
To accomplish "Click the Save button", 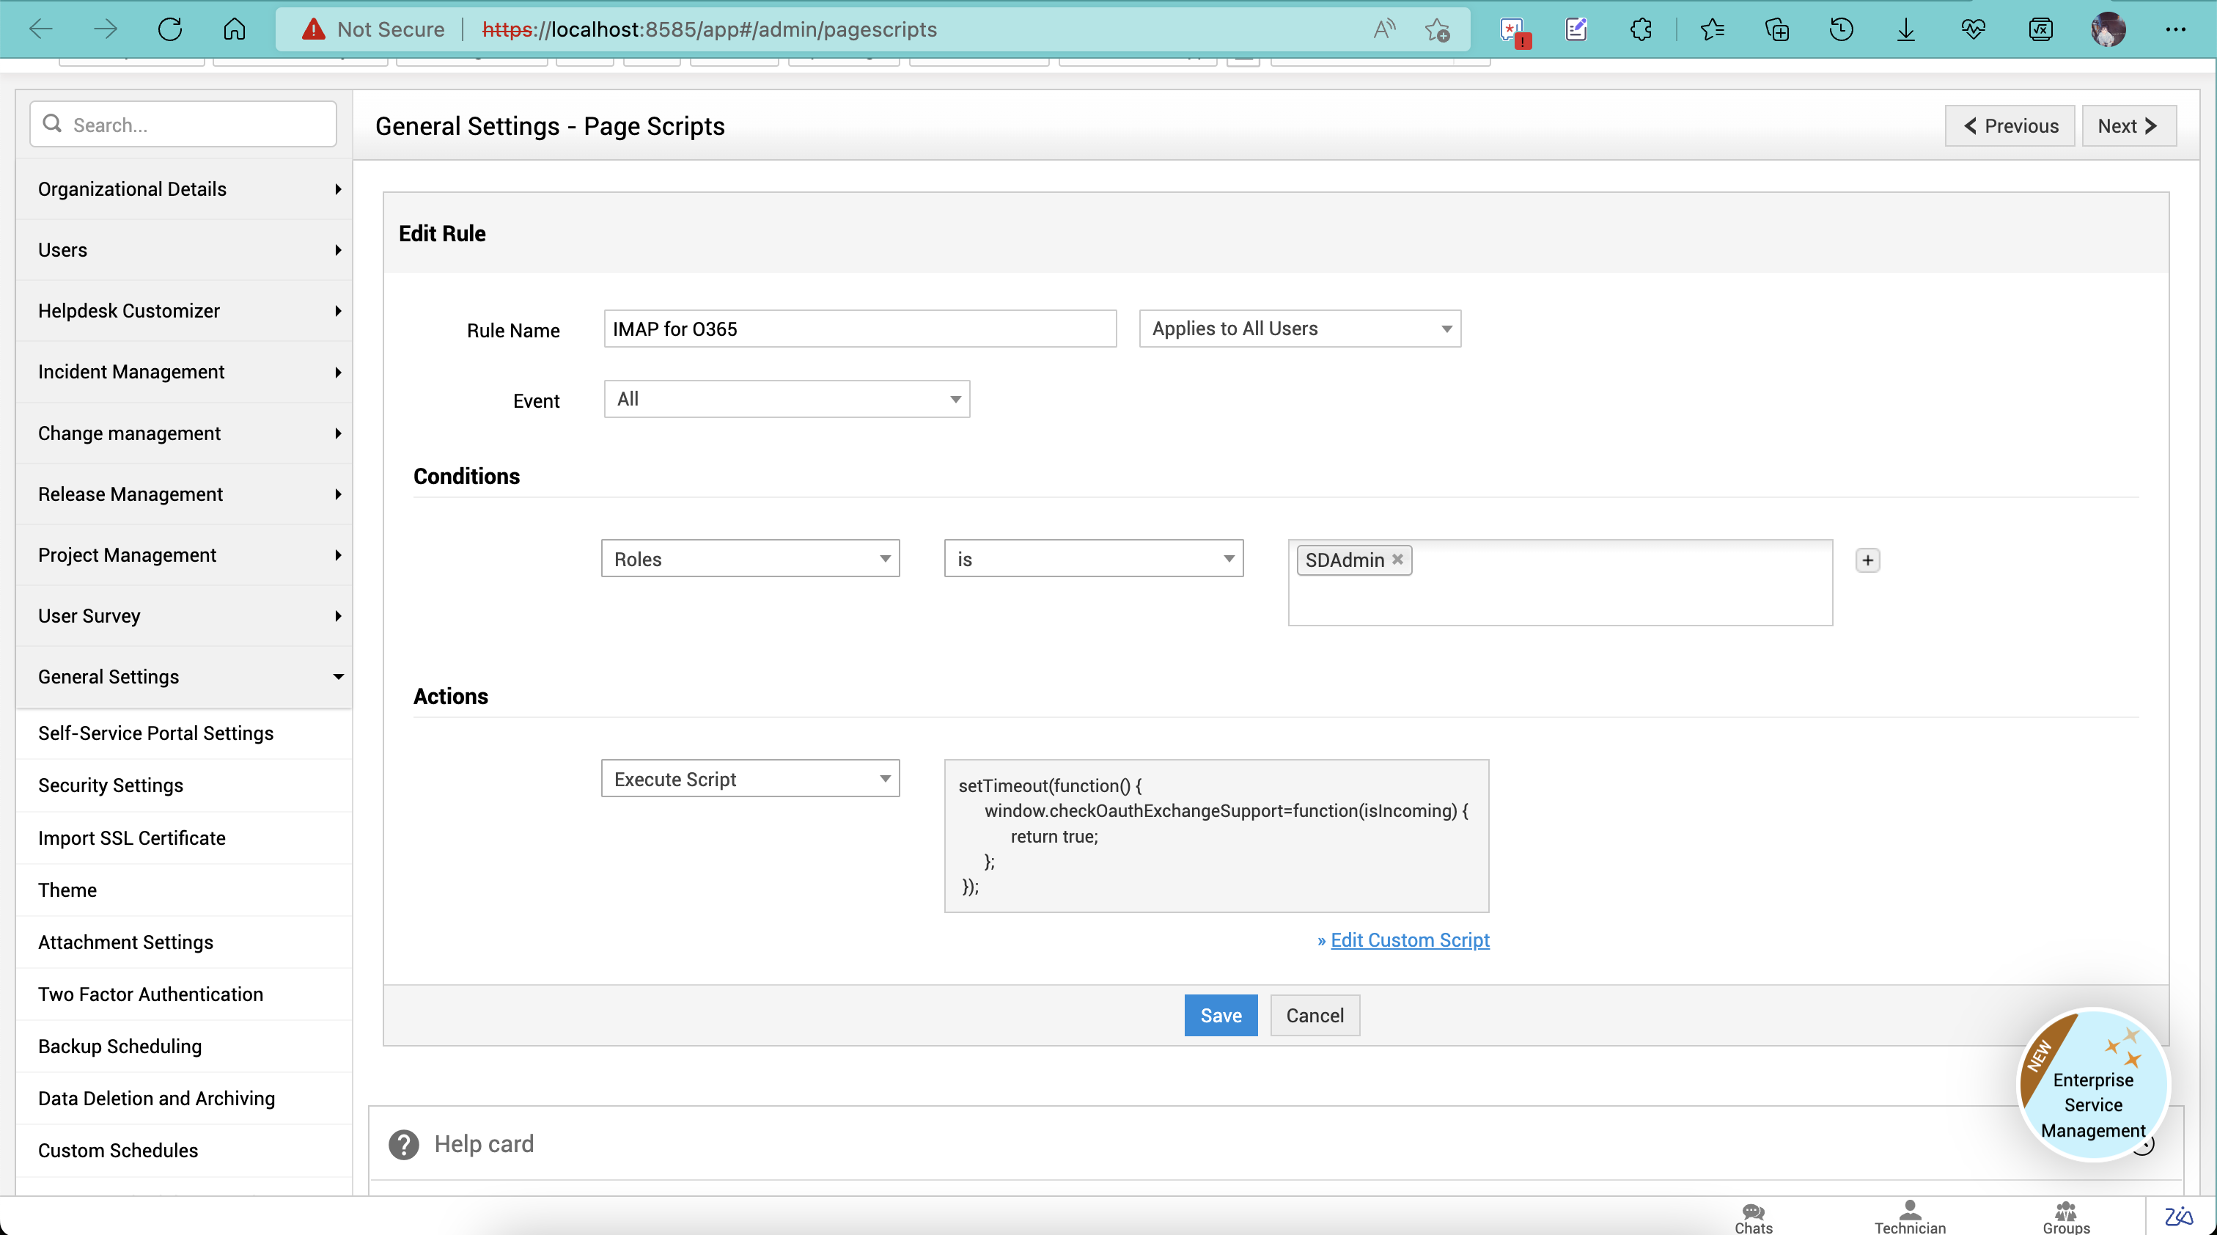I will pos(1219,1016).
